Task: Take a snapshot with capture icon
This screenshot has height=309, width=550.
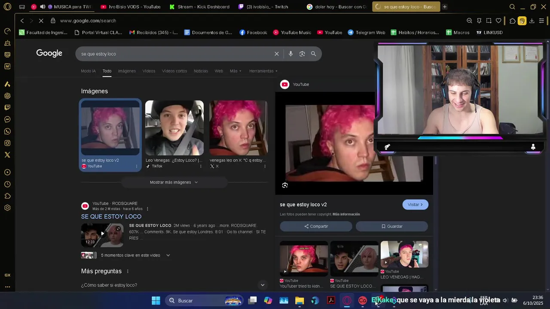Action: click(489, 21)
